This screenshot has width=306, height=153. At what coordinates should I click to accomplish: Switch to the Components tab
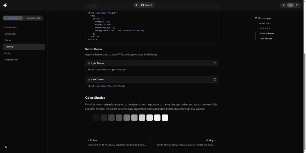point(33,18)
